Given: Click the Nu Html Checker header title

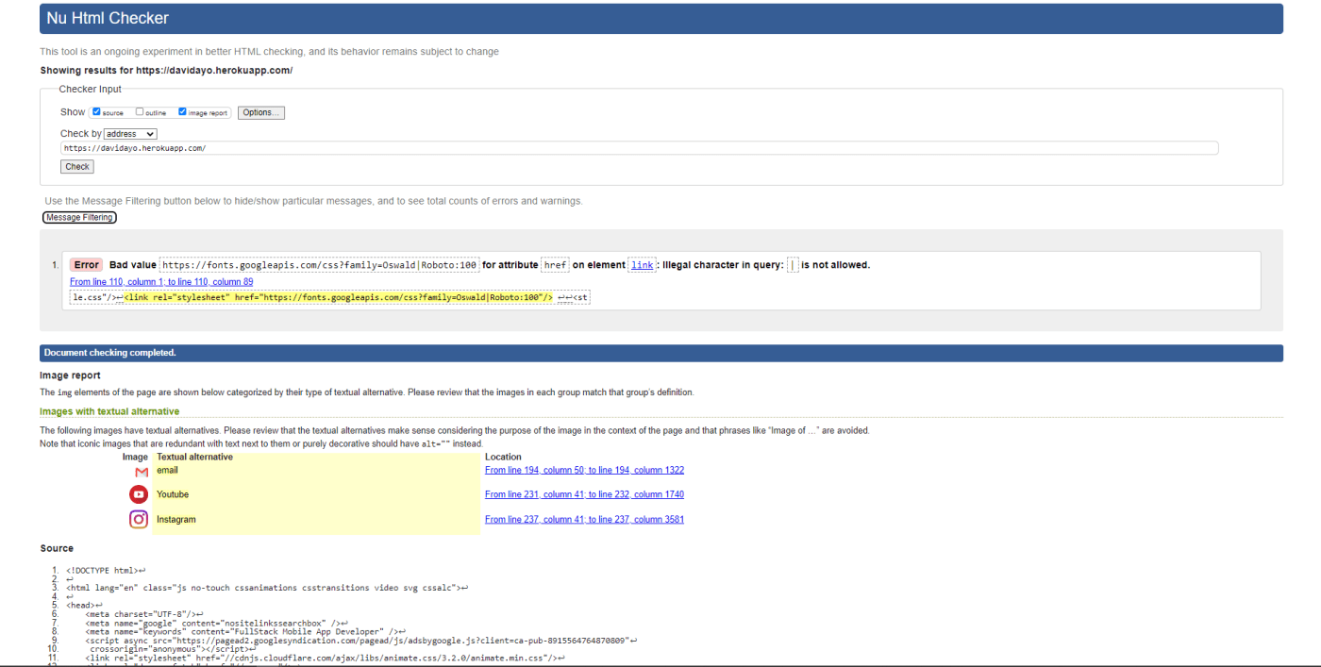Looking at the screenshot, I should [x=109, y=18].
